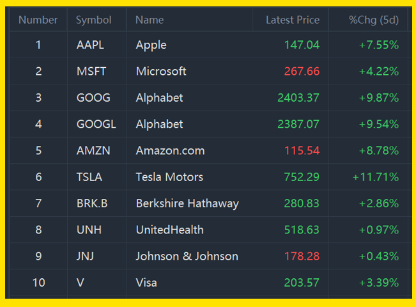
Task: Sort by the Number column header
Action: pos(38,20)
